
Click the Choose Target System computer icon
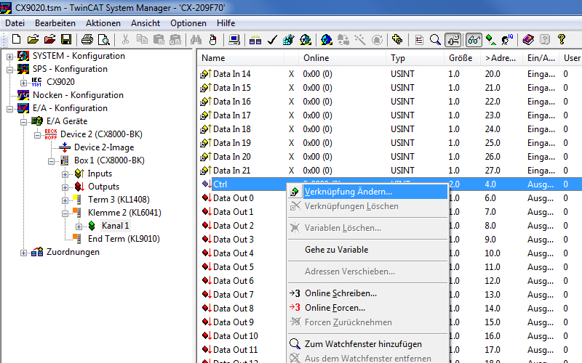pos(234,39)
